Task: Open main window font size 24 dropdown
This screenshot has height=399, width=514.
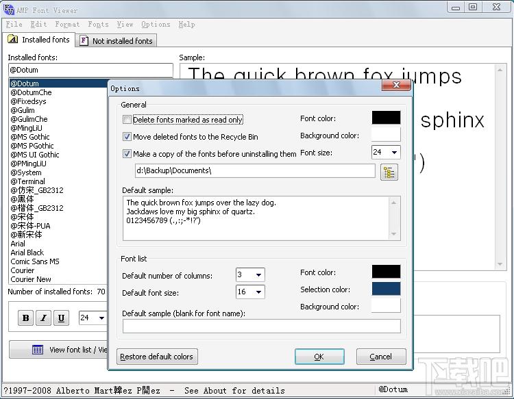Action: (x=101, y=318)
